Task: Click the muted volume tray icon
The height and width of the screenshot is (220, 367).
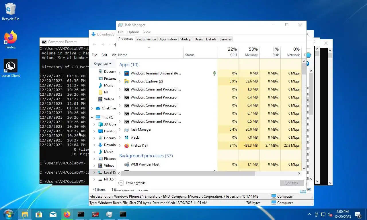Action: [330, 214]
